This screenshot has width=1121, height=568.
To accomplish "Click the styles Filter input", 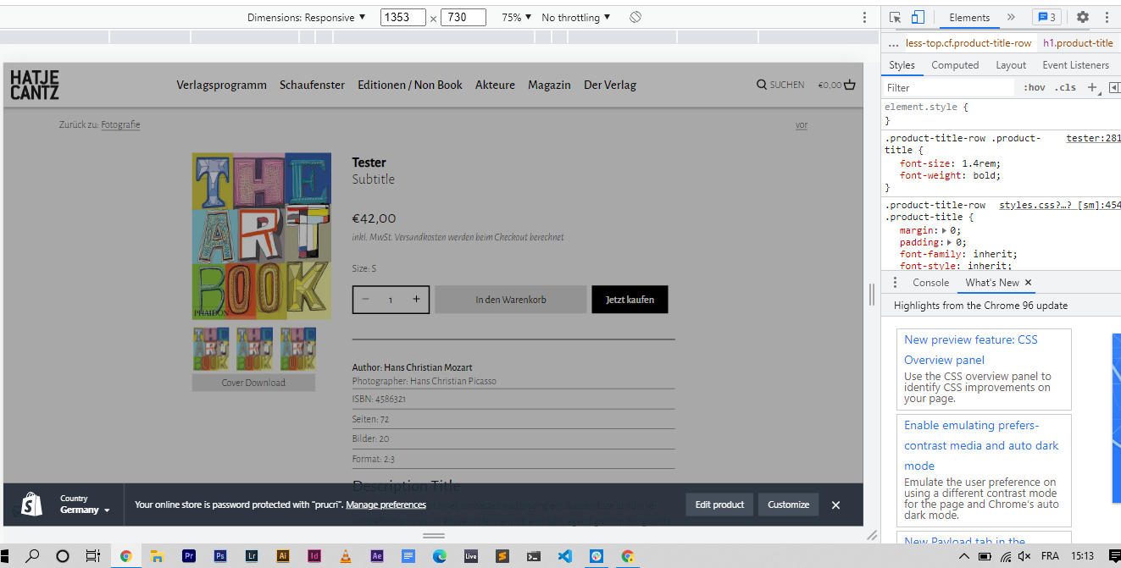I will click(x=949, y=87).
